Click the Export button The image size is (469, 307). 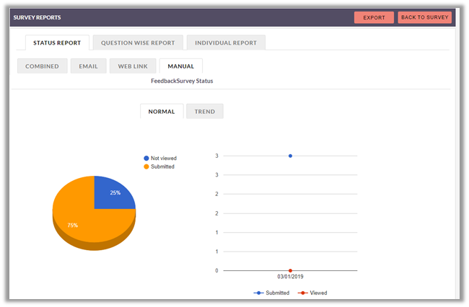click(x=374, y=17)
